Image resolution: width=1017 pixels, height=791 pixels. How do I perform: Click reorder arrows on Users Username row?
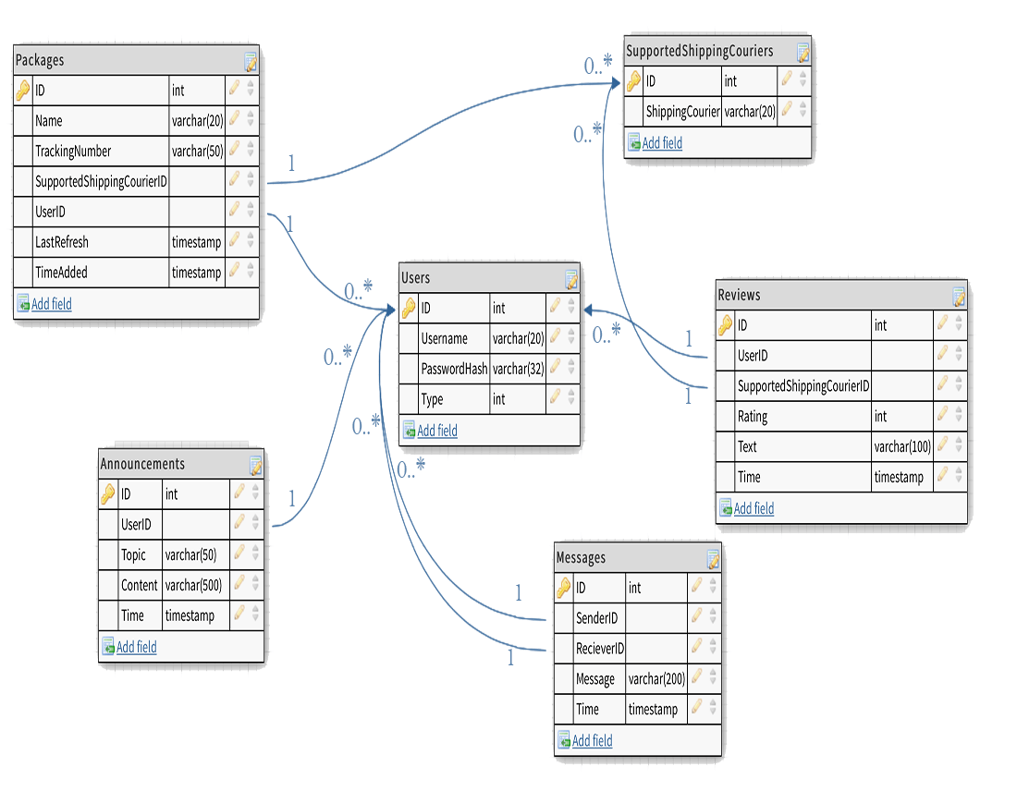coord(571,338)
